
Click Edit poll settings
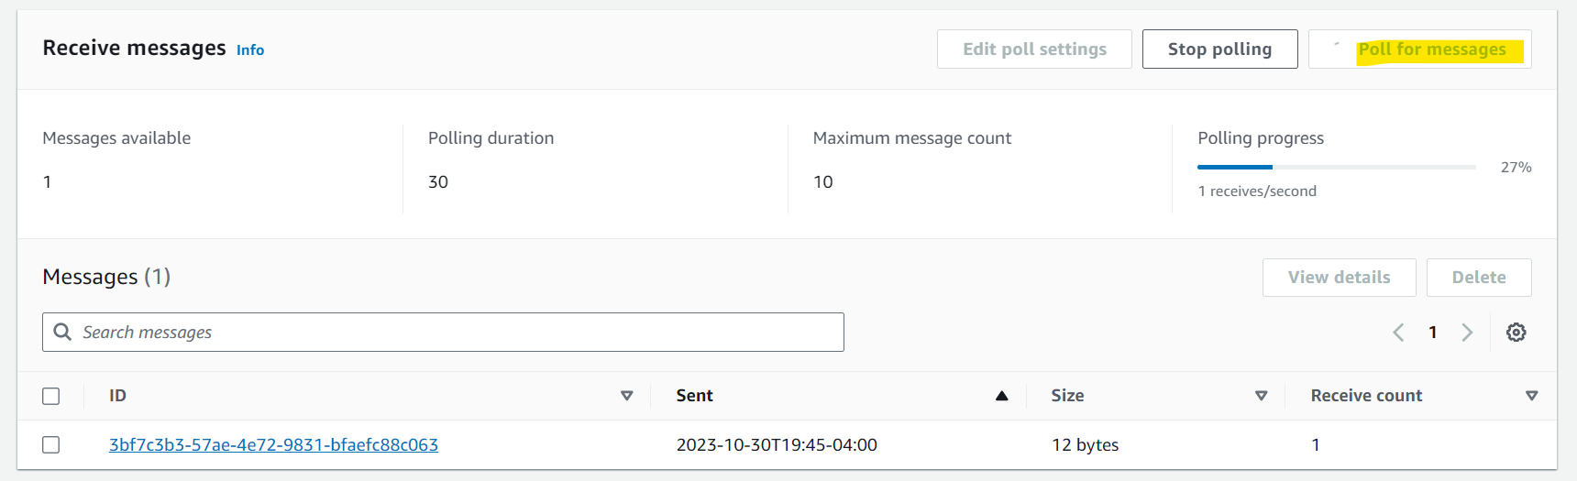[x=1034, y=49]
